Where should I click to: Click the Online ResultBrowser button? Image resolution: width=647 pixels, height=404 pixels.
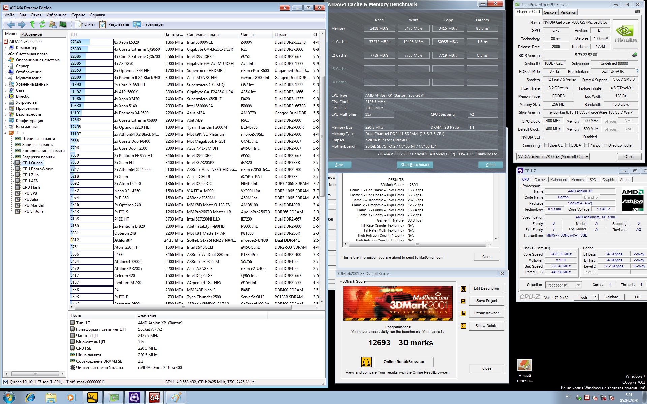coord(404,362)
